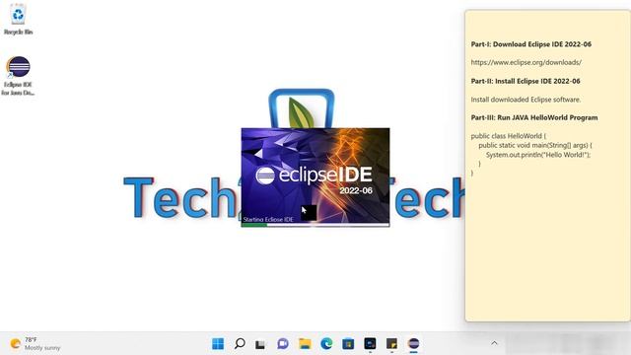The image size is (631, 355).
Task: Click the "public static void main" line in the note
Action: [x=534, y=145]
